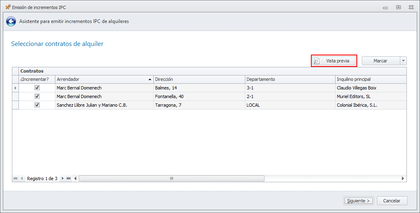The image size is (420, 213).
Task: Uncheck increment for Fontanella, 40 contract
Action: pyautogui.click(x=37, y=96)
